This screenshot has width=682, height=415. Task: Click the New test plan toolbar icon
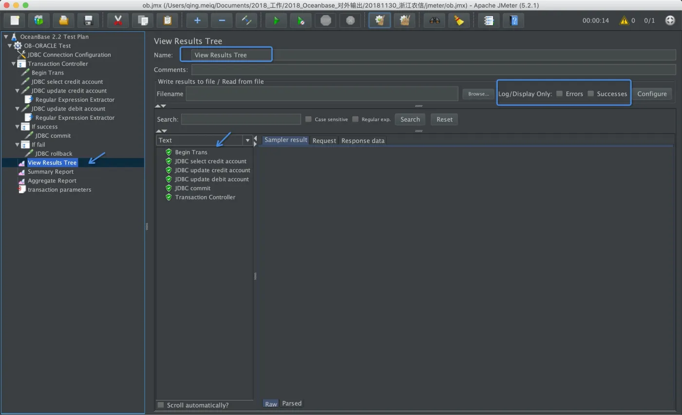coord(15,20)
